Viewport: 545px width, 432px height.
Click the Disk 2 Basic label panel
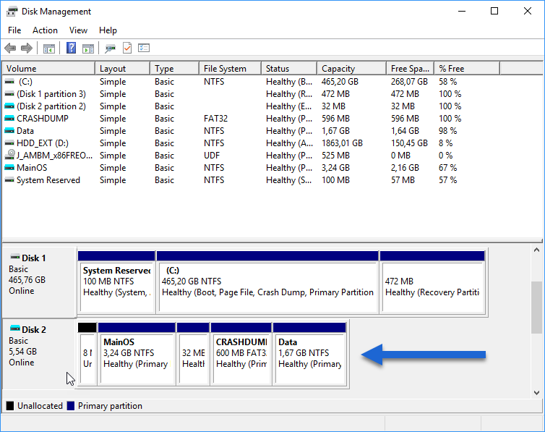(40, 354)
